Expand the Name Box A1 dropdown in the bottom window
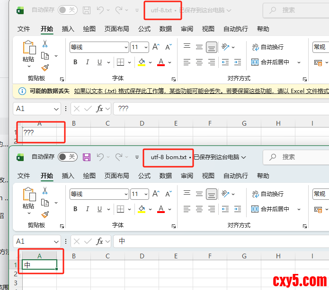The width and height of the screenshot is (329, 290). coord(56,242)
